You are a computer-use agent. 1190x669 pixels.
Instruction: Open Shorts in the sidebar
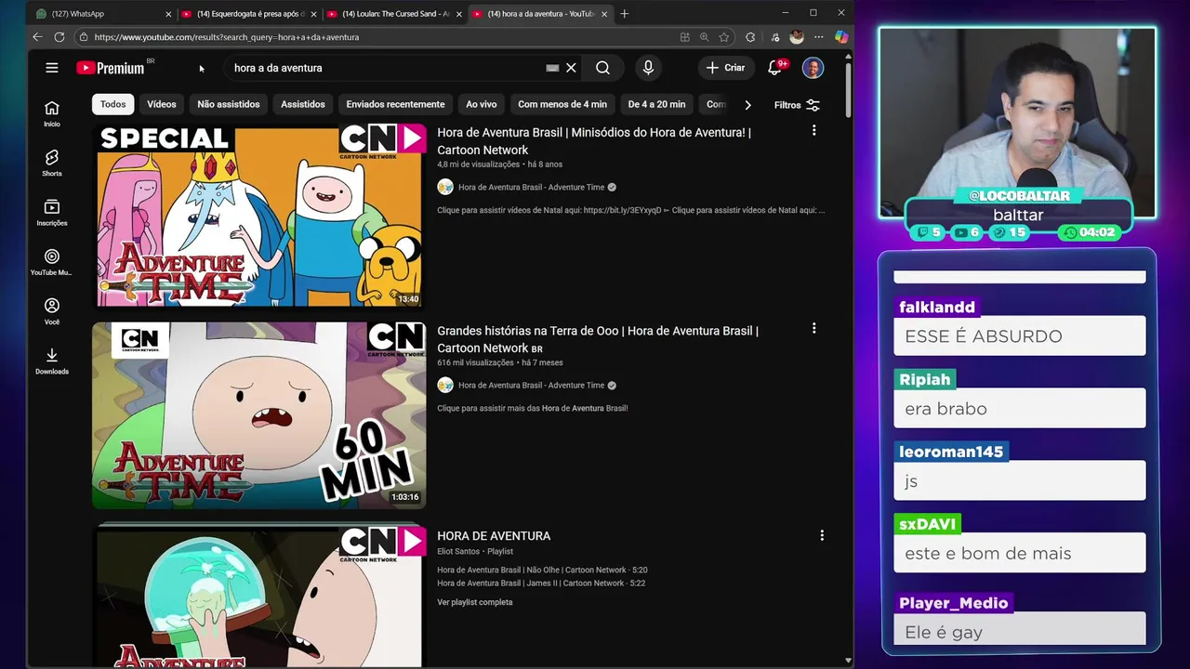tap(52, 163)
